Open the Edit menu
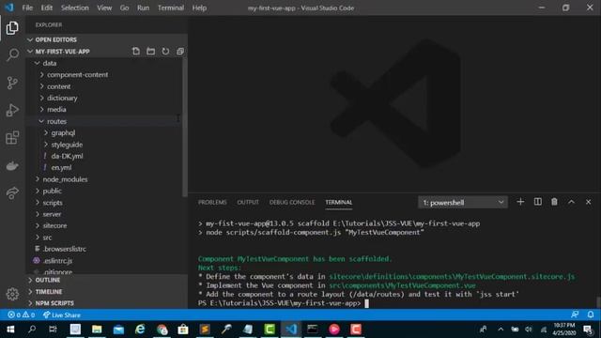Image resolution: width=601 pixels, height=338 pixels. coord(47,8)
